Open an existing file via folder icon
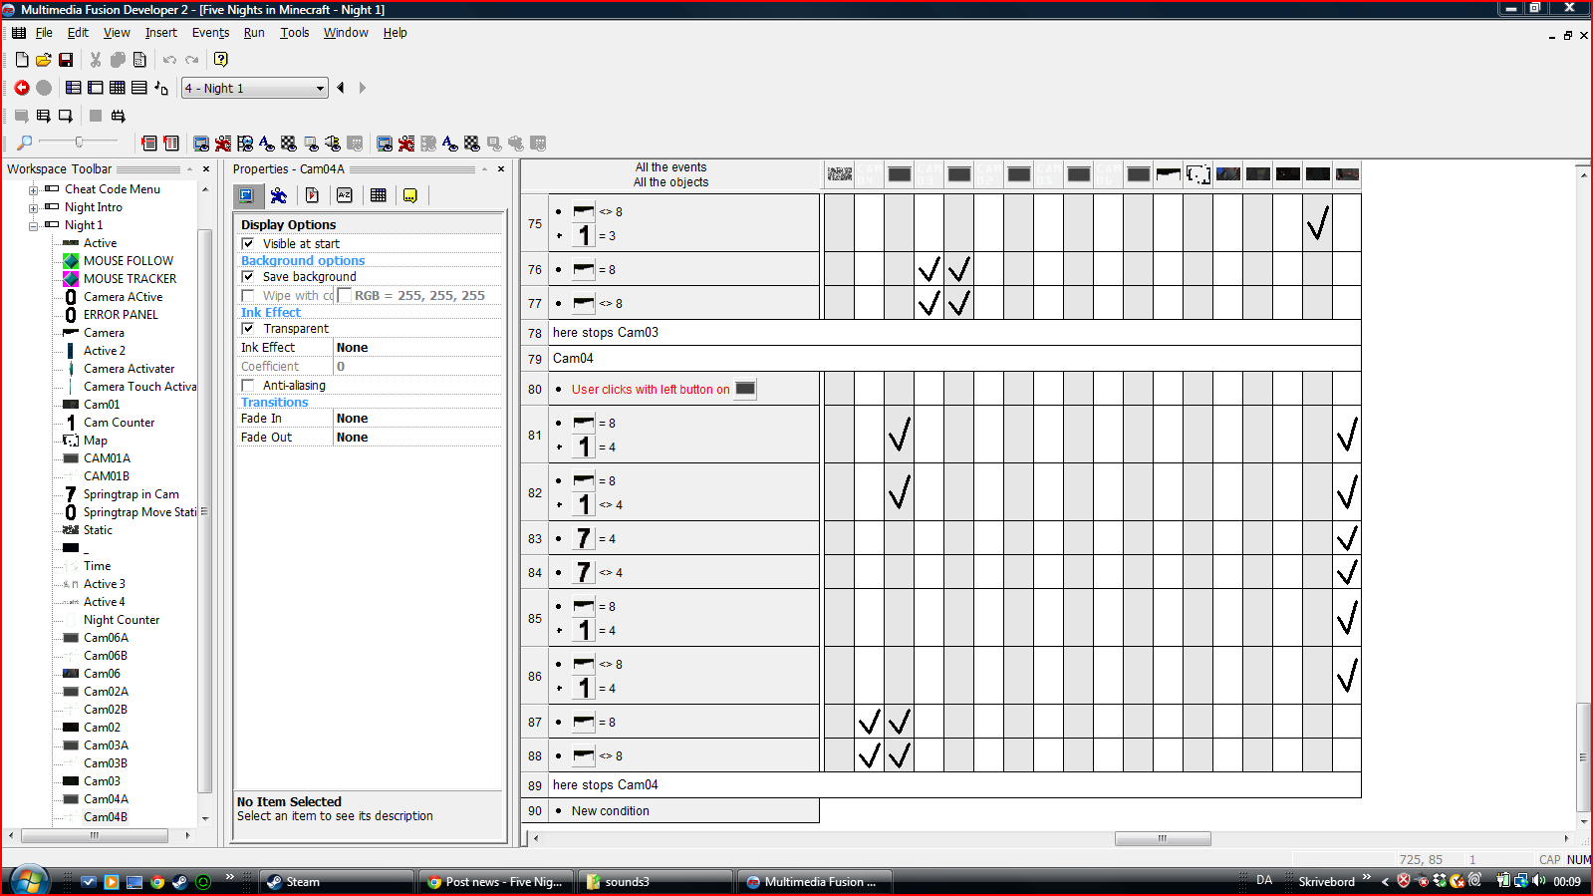The image size is (1593, 896). tap(44, 60)
